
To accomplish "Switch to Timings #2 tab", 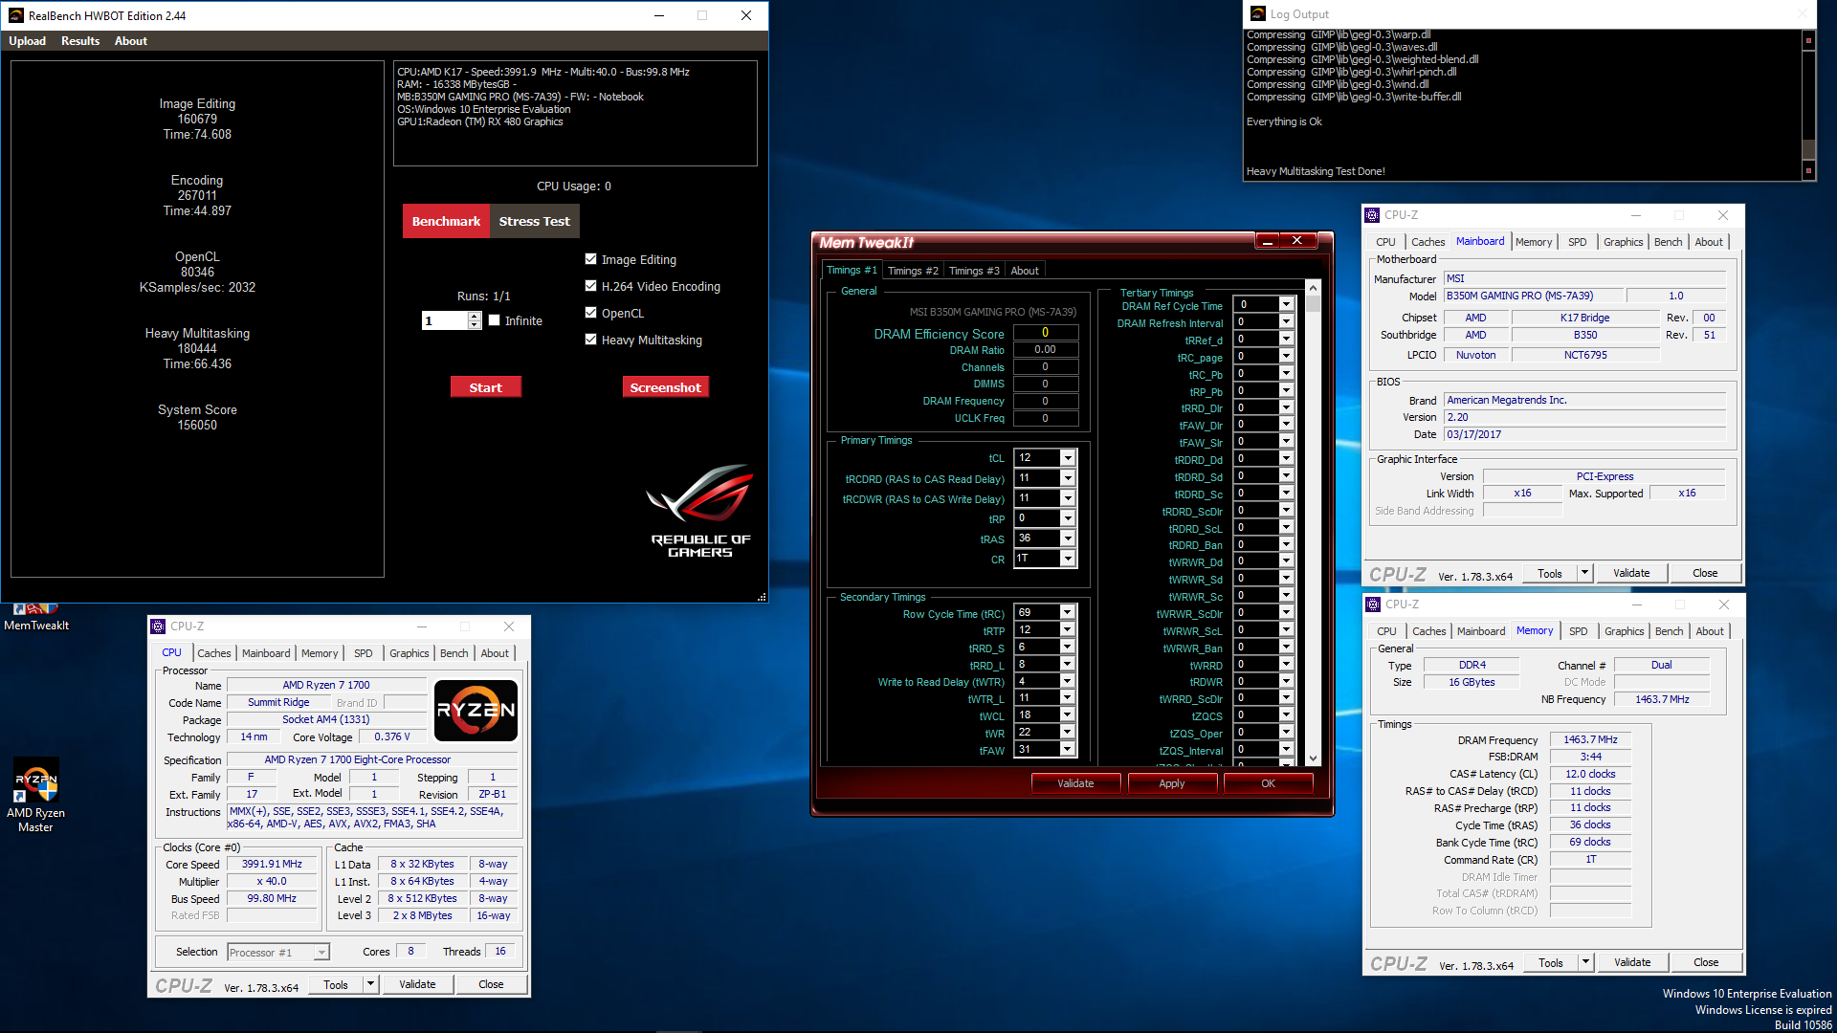I will [x=913, y=271].
